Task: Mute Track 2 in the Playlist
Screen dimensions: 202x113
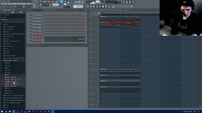Action: click(x=99, y=26)
